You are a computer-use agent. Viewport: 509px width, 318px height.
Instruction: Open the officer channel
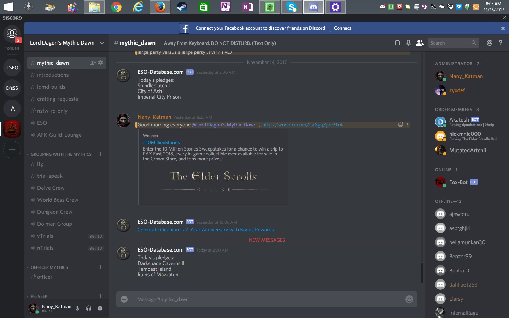click(67, 277)
